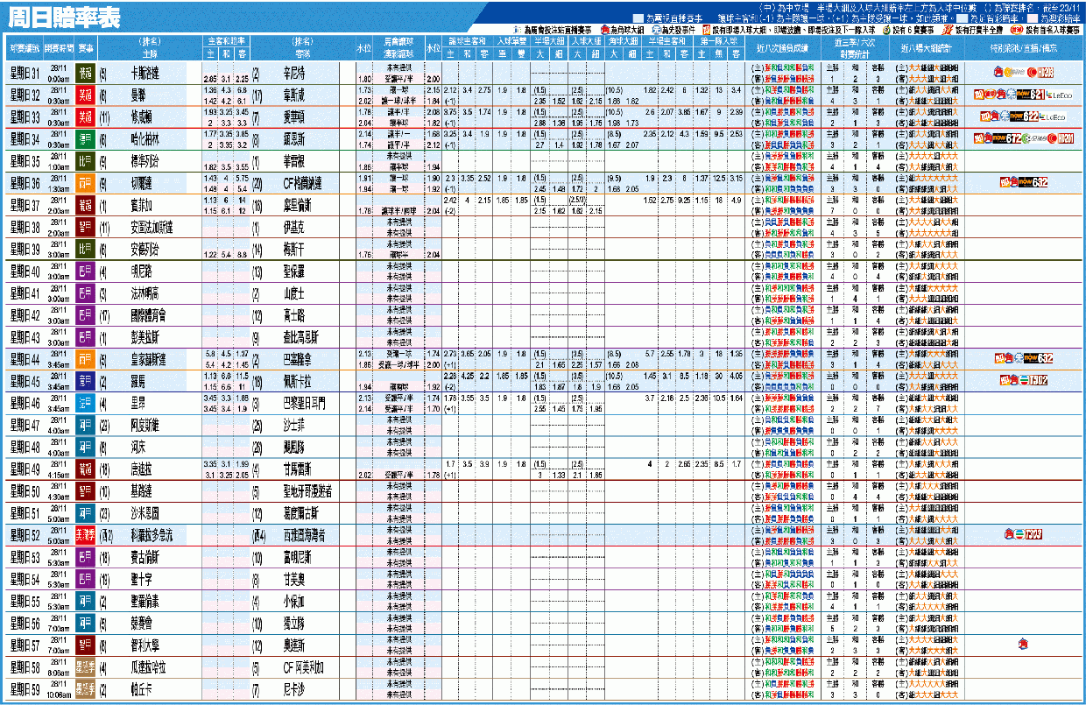Click the 主客和賠率 column header
Viewport: 1086px width, 705px height.
[227, 41]
